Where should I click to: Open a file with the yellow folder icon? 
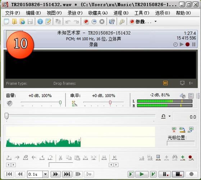pos(14,22)
